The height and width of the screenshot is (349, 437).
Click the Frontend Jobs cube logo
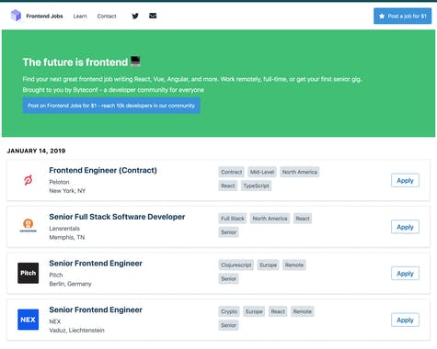(16, 16)
